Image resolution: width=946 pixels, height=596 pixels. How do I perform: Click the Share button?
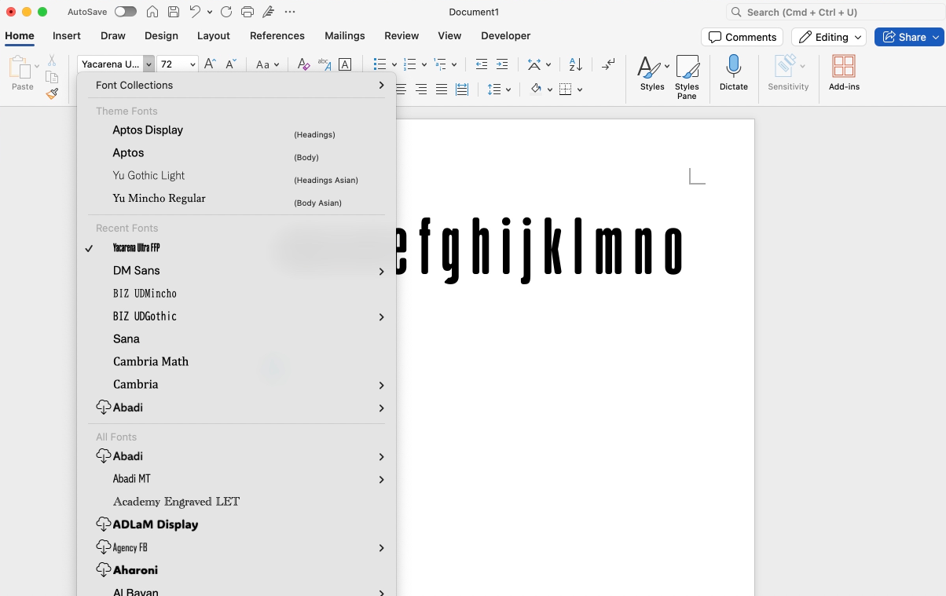tap(904, 37)
